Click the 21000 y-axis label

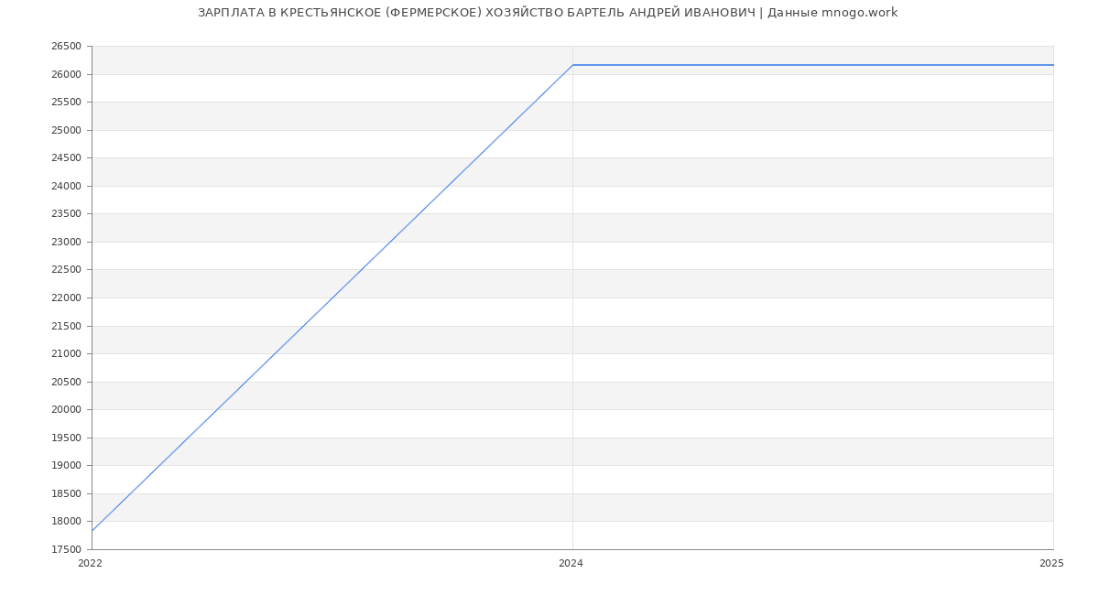tap(66, 353)
